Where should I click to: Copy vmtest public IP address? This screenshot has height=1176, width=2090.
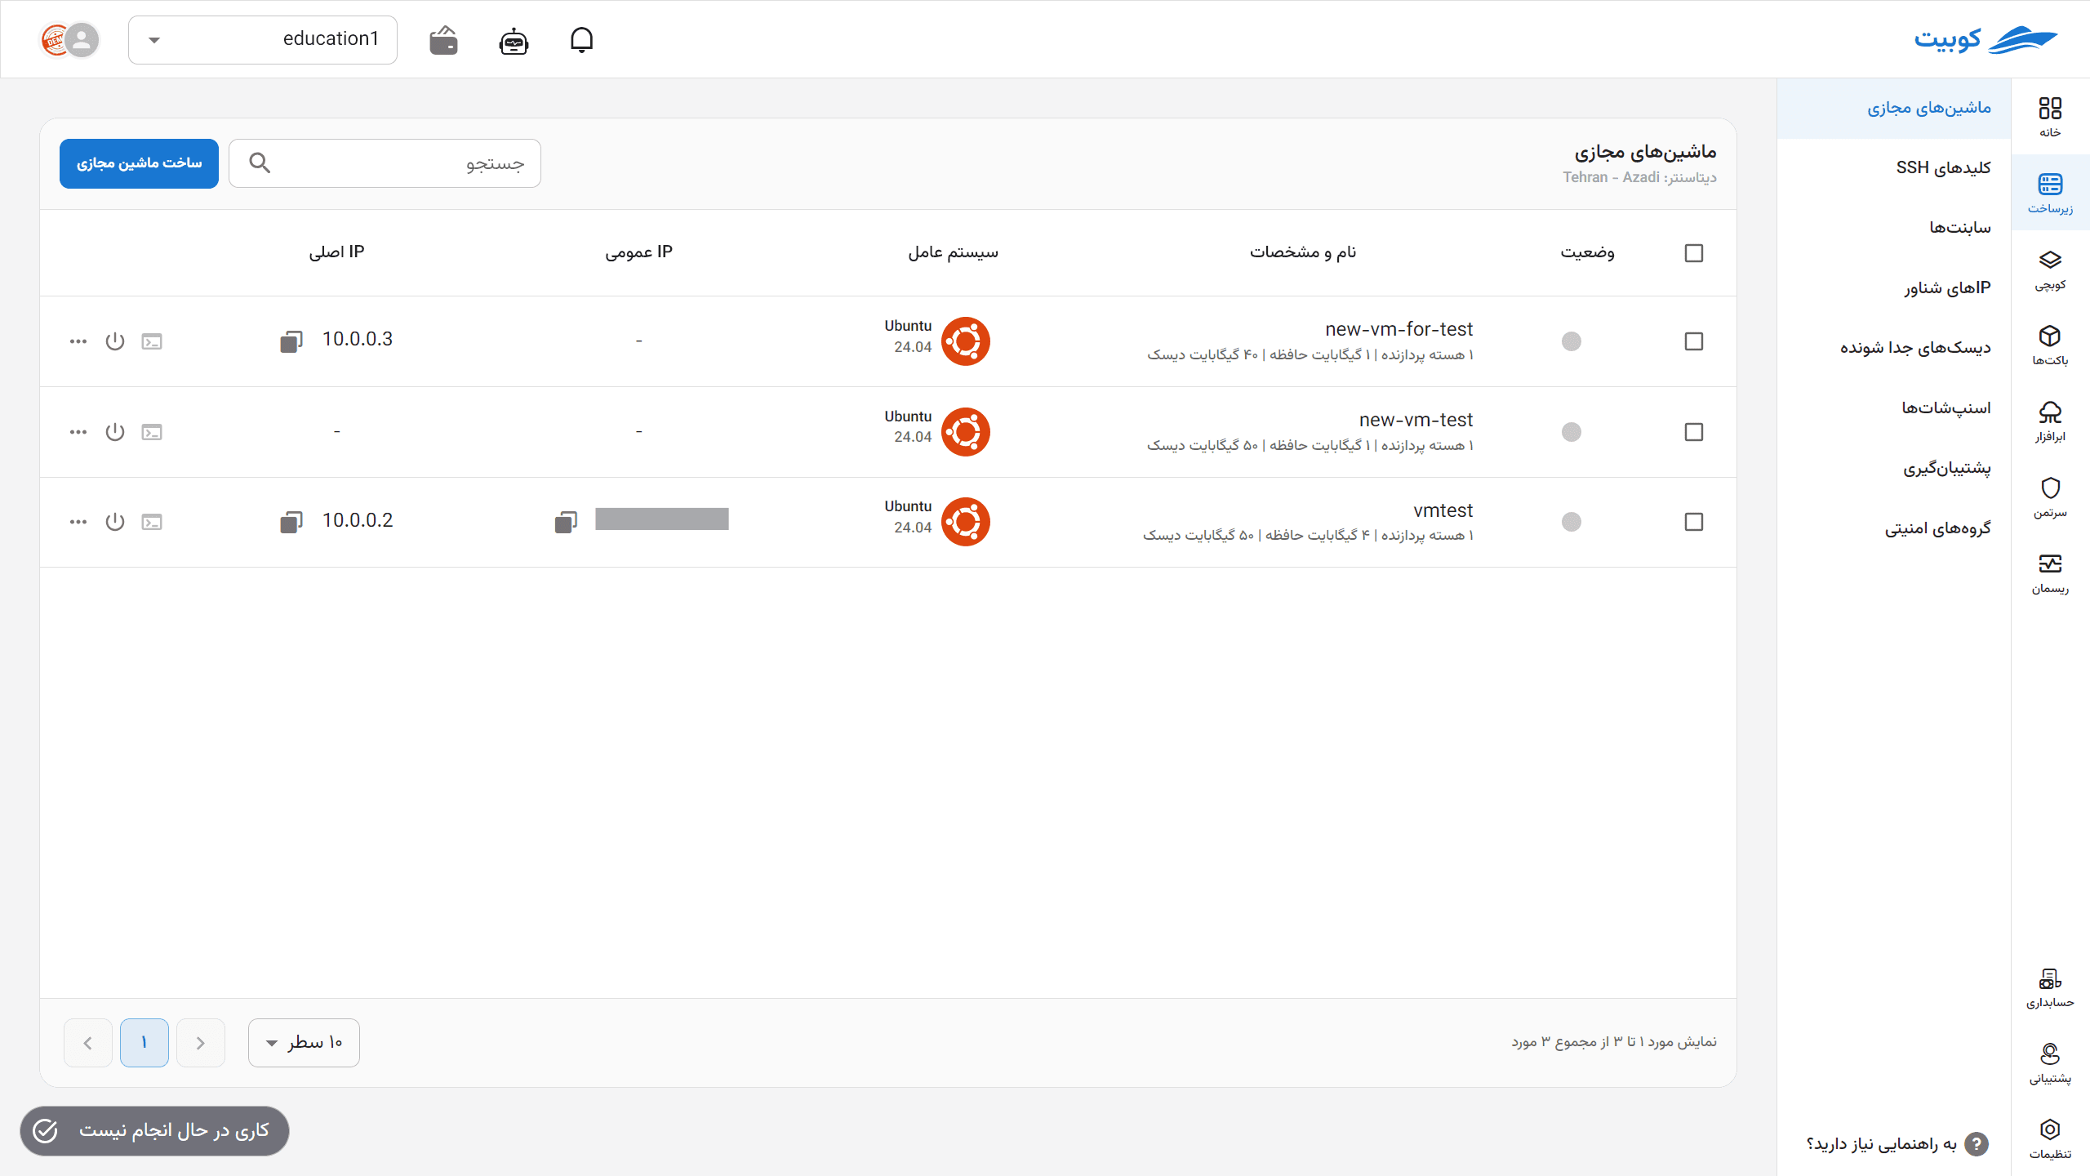tap(566, 522)
